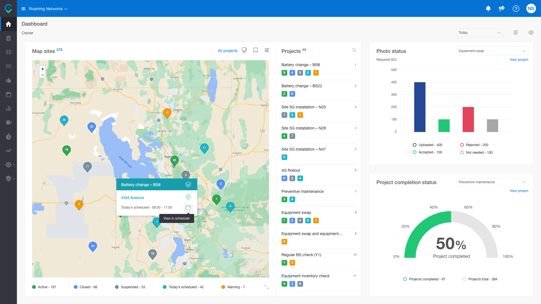Click the globe icon on Map sites panel
The image size is (541, 304).
tap(244, 50)
